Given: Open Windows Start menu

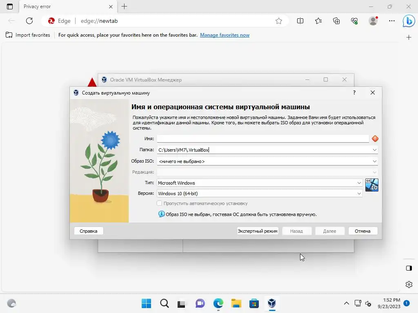Looking at the screenshot, I should pyautogui.click(x=146, y=303).
